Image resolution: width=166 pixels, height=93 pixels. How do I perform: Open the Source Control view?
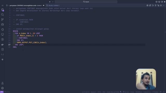click(3, 20)
